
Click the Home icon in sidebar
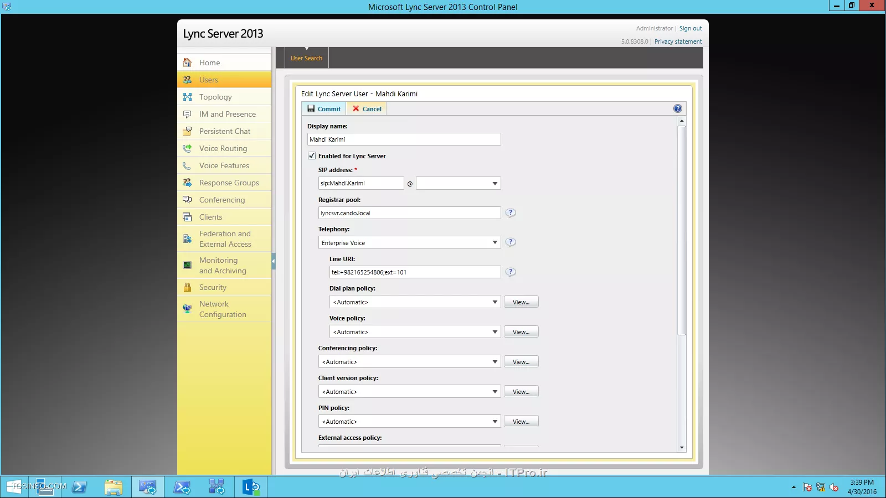coord(187,63)
